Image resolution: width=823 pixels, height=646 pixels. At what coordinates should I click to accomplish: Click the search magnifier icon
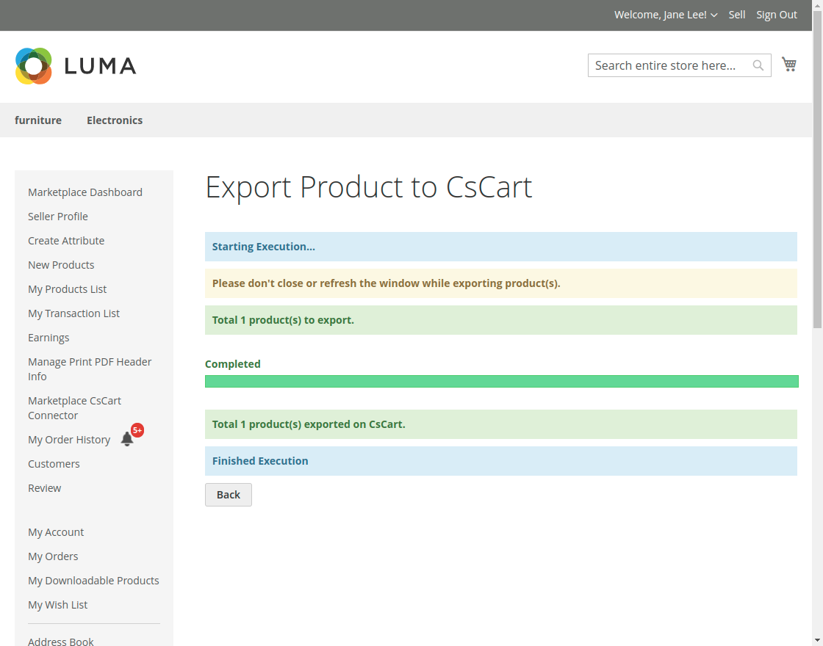coord(758,65)
